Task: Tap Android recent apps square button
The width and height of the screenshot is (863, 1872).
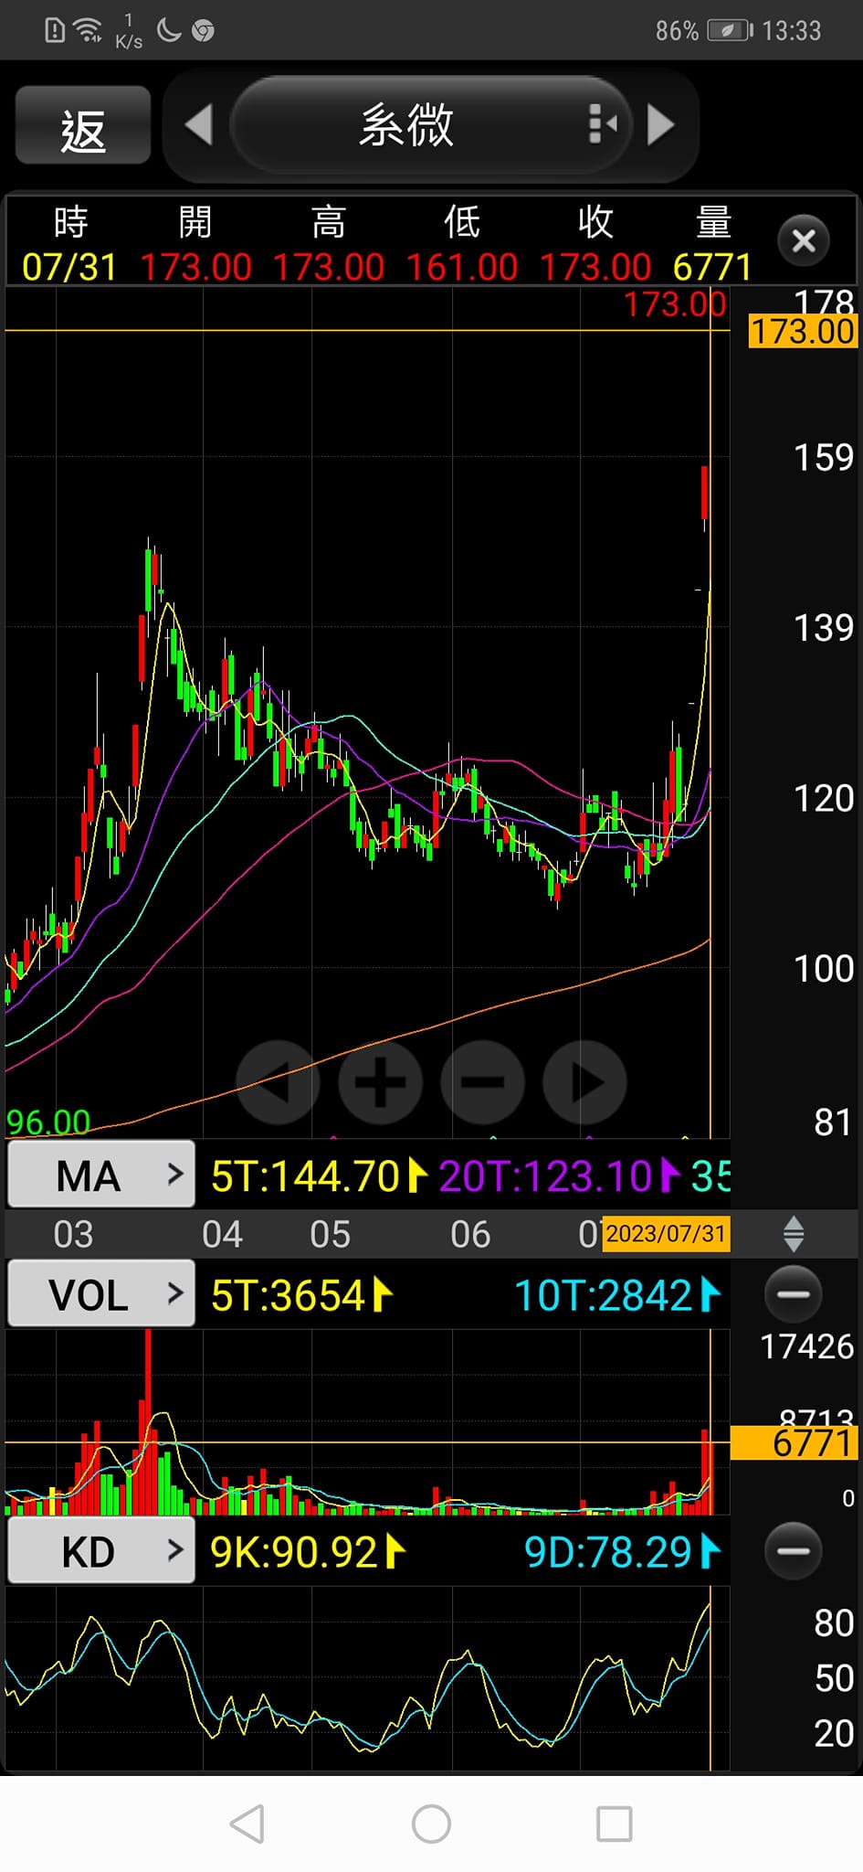Action: click(614, 1824)
